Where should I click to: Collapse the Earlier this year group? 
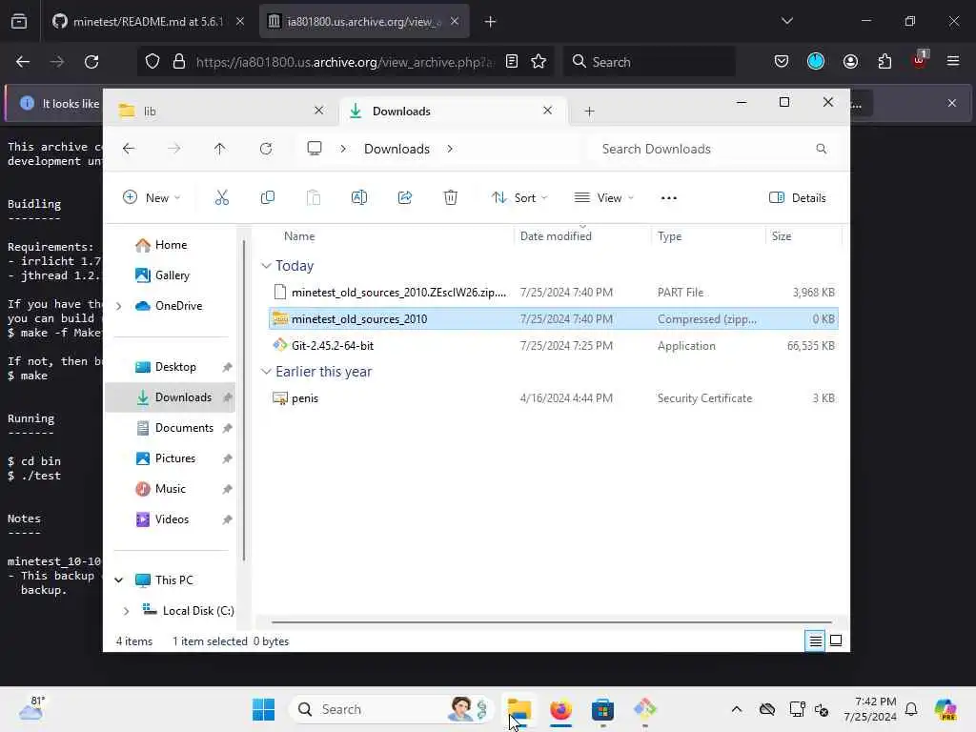[267, 372]
